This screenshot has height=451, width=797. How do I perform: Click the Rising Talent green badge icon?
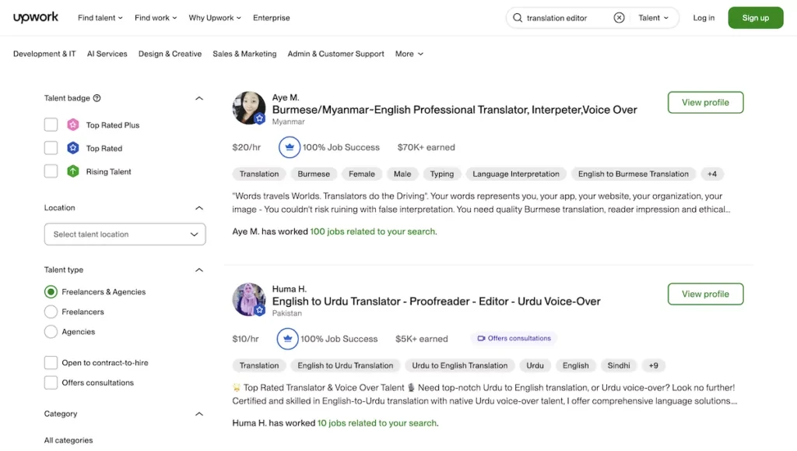73,171
